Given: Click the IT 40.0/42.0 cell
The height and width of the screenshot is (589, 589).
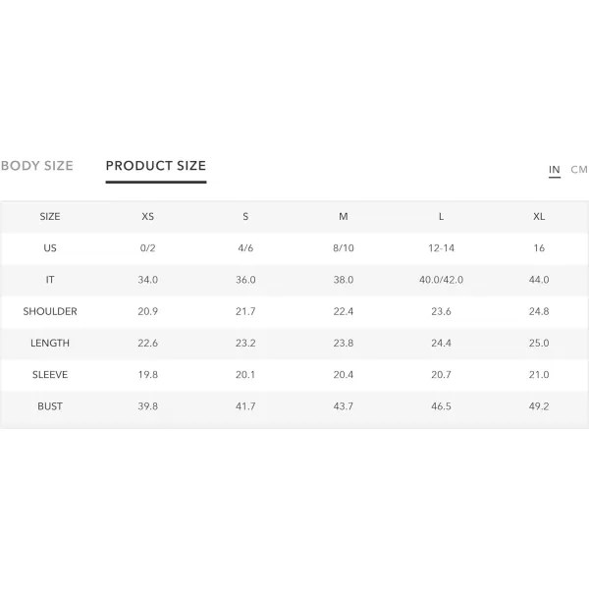Looking at the screenshot, I should 441,280.
